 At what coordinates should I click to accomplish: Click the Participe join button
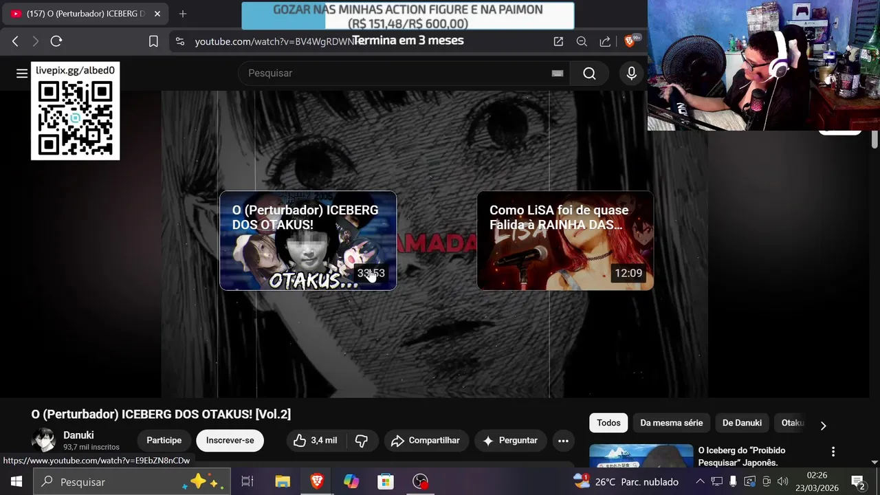(164, 441)
